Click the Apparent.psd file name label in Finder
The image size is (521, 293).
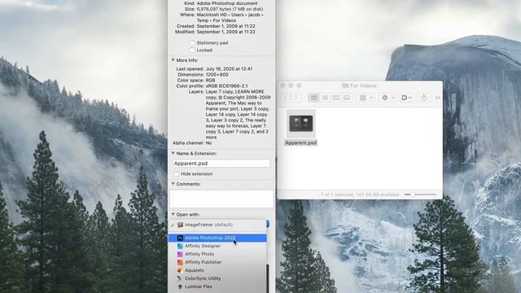click(x=300, y=142)
